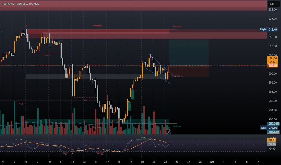Image resolution: width=281 pixels, height=165 pixels.
Task: Click date 12 on time axis
Action: (x=73, y=162)
